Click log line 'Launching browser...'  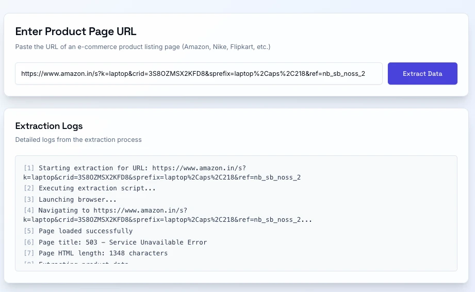[x=70, y=199]
